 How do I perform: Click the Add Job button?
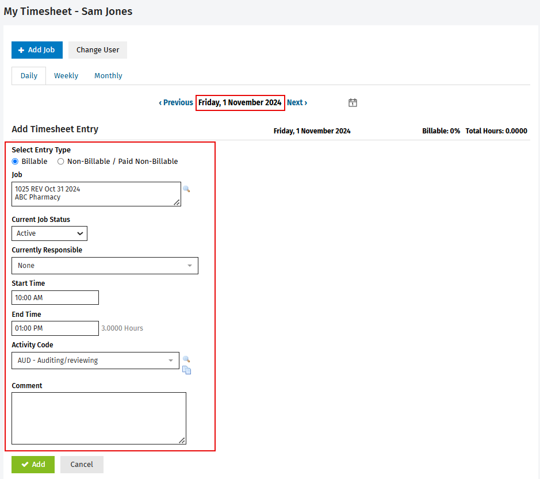(37, 50)
